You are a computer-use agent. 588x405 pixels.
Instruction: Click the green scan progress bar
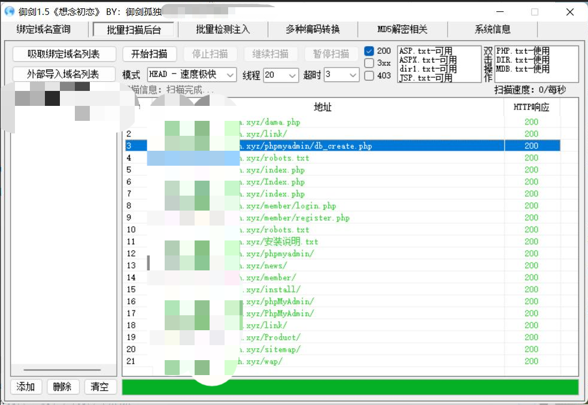(350, 387)
